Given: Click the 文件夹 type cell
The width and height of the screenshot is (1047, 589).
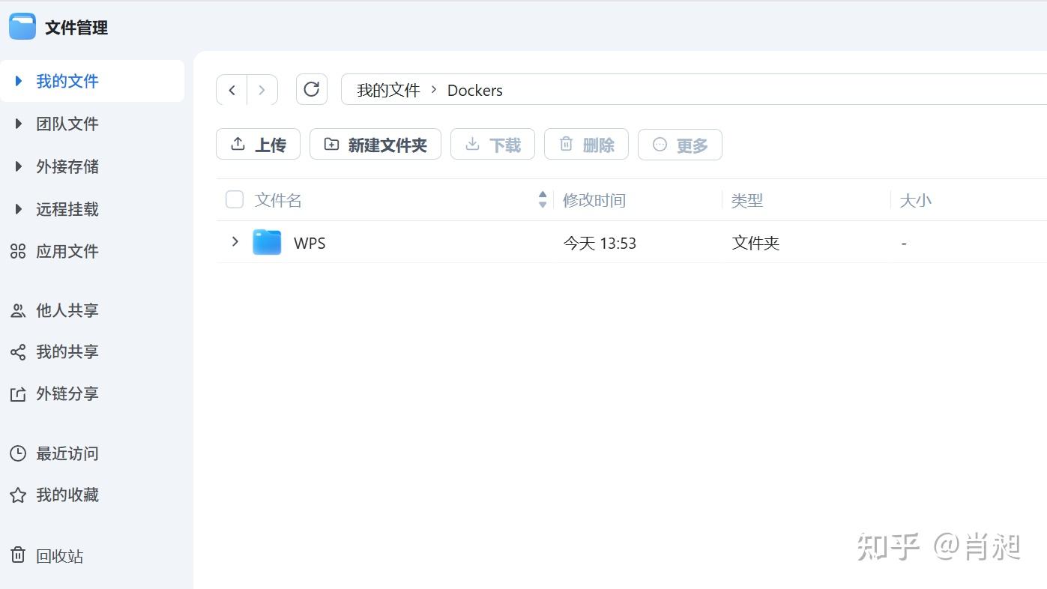Looking at the screenshot, I should point(755,243).
